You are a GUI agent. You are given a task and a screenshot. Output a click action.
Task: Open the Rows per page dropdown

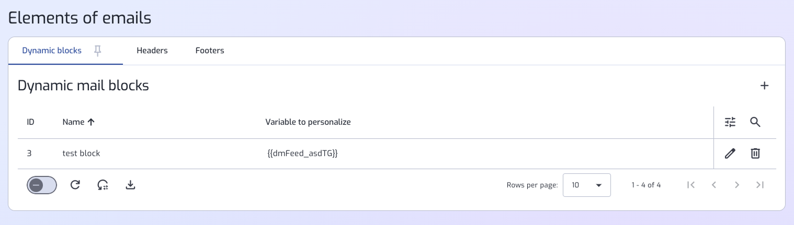(587, 185)
